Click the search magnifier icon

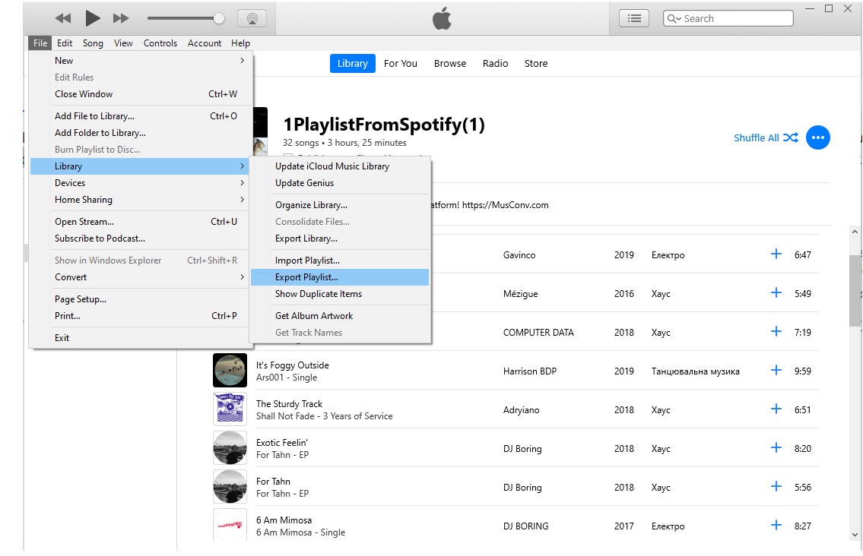[671, 18]
